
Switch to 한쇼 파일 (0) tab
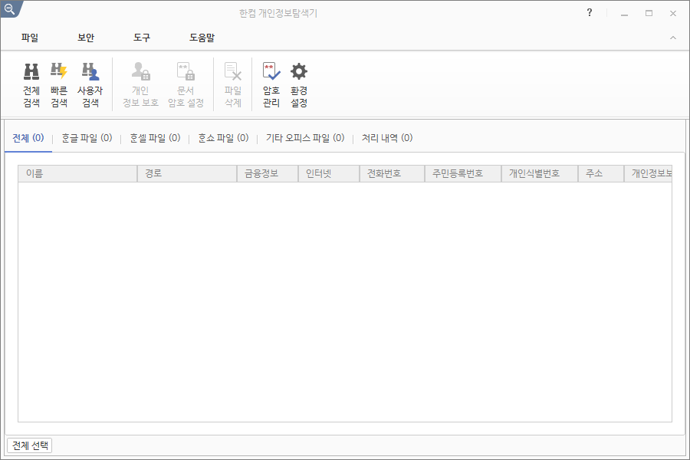point(223,138)
